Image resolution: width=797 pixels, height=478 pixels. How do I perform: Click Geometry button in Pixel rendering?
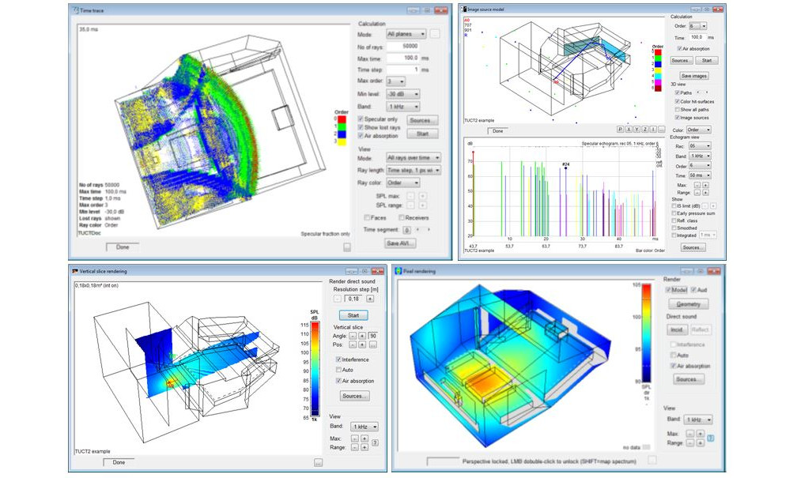(688, 304)
